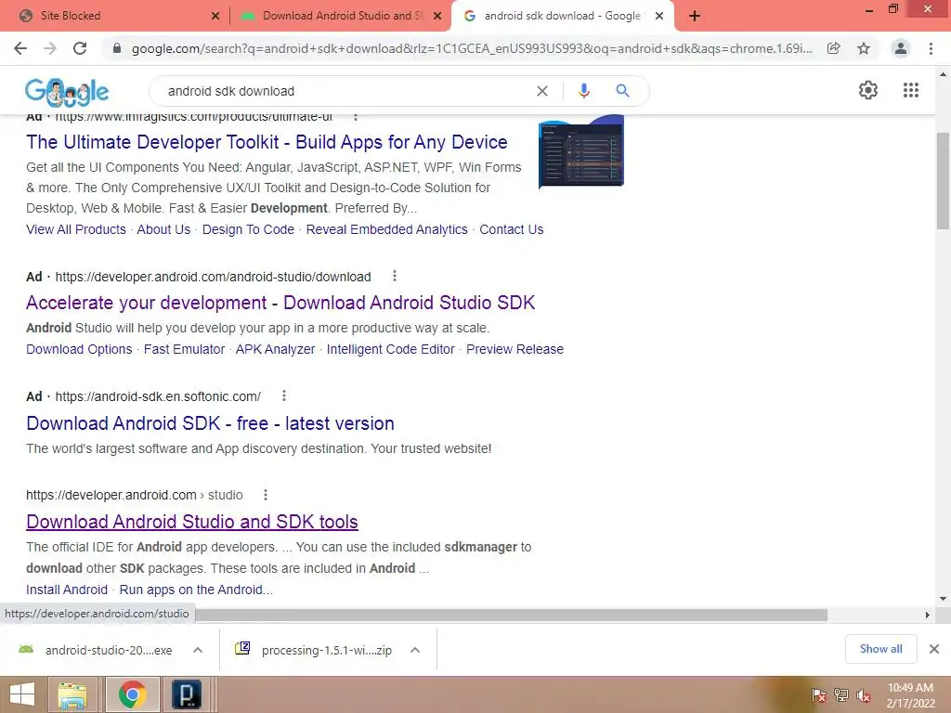Open the Fast Emulator sitelink
Screen dimensions: 951x713
[184, 349]
